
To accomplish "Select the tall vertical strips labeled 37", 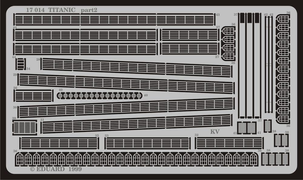I will pyautogui.click(x=249, y=66).
